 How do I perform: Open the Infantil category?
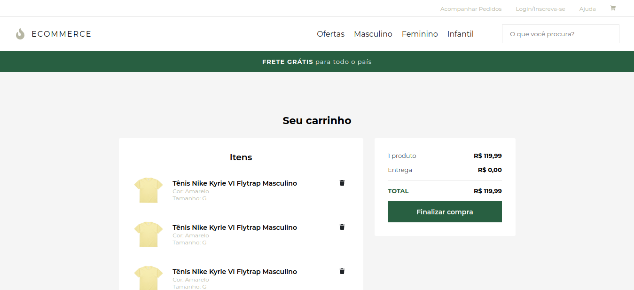[x=461, y=34]
